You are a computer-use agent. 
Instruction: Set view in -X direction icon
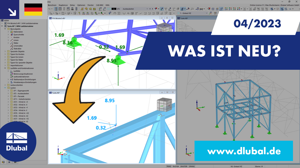pos(238,9)
